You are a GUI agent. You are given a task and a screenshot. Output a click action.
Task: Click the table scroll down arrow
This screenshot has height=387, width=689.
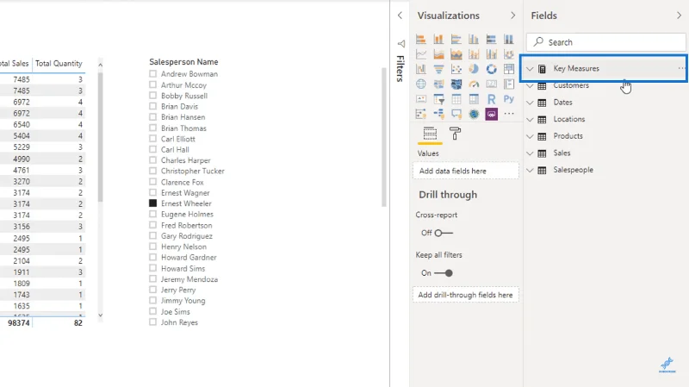tap(100, 315)
